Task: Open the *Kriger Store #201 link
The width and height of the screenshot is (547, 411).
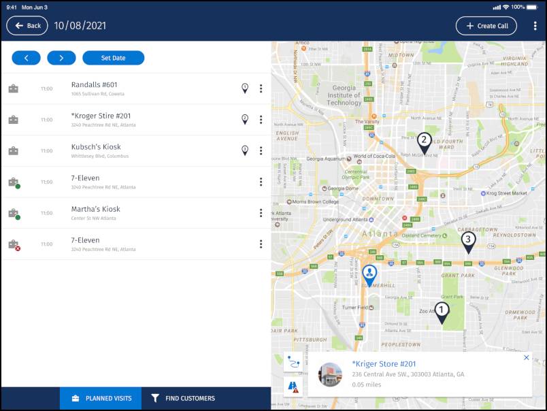Action: click(384, 364)
